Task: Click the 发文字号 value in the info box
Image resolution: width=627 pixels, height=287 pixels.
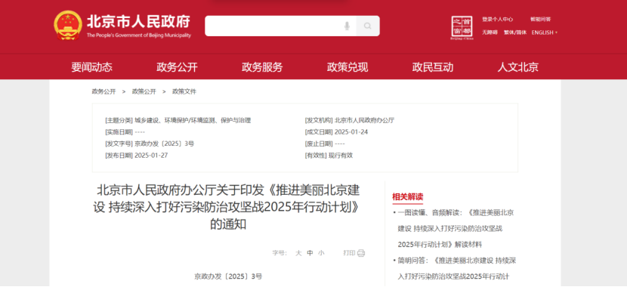Action: click(x=165, y=143)
